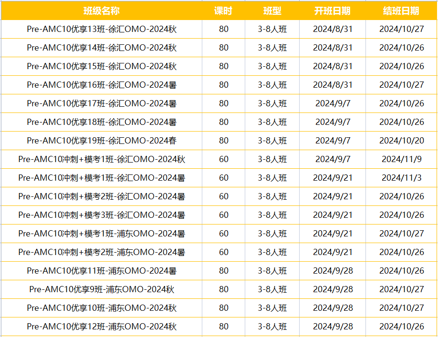Click the 班型 column header
Image resolution: width=438 pixels, height=337 pixels.
272,10
